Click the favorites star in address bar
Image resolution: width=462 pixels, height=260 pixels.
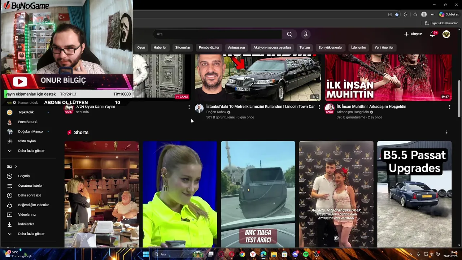pos(397,14)
